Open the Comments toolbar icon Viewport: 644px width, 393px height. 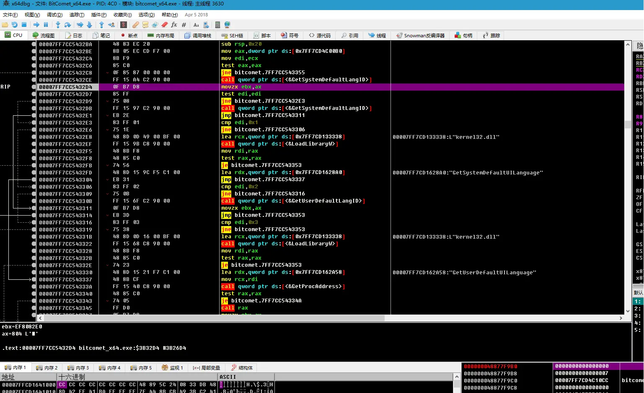tap(145, 25)
